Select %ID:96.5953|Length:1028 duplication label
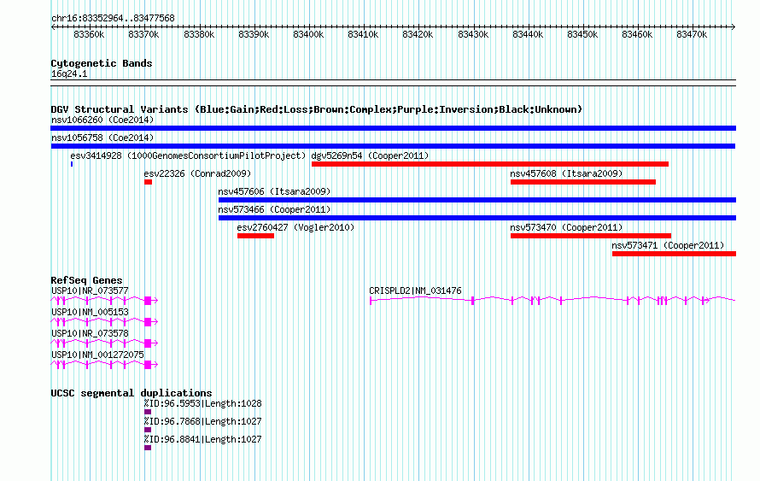Image resolution: width=760 pixels, height=481 pixels. [202, 403]
